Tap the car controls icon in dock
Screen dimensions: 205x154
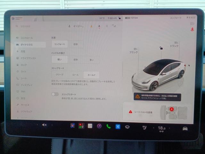pyautogui.click(x=185, y=129)
